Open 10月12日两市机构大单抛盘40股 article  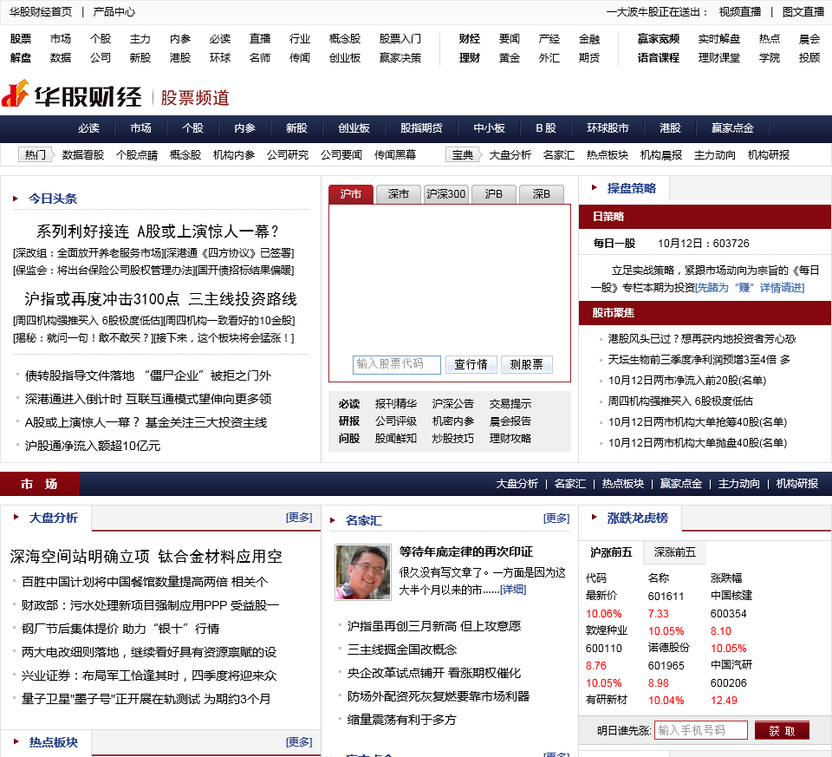(x=697, y=443)
